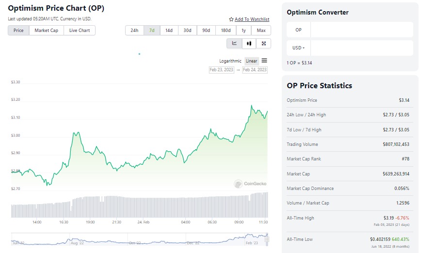This screenshot has width=421, height=253.
Task: Switch chart scale to Logarithmic
Action: pyautogui.click(x=230, y=61)
